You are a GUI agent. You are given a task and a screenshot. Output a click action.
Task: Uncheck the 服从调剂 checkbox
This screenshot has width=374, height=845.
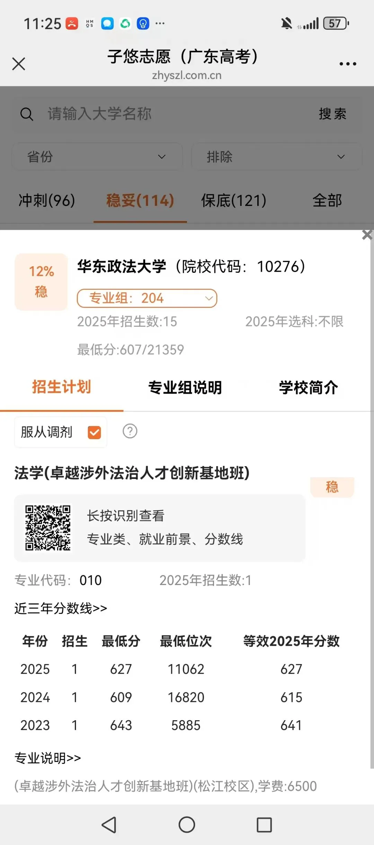click(x=95, y=433)
